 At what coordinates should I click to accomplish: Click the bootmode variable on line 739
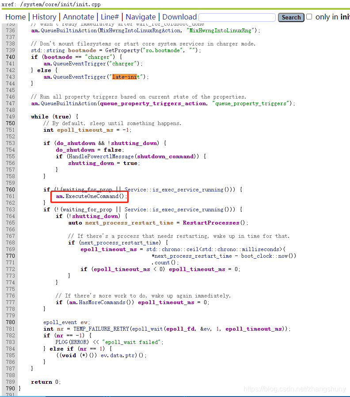[x=82, y=50]
